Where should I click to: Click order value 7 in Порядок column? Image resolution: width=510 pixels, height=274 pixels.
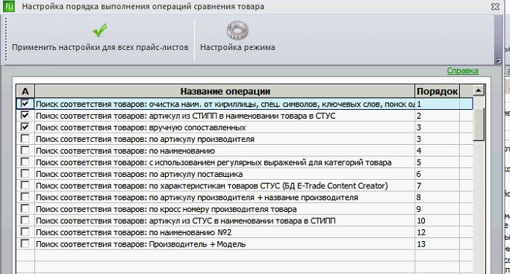(x=419, y=186)
